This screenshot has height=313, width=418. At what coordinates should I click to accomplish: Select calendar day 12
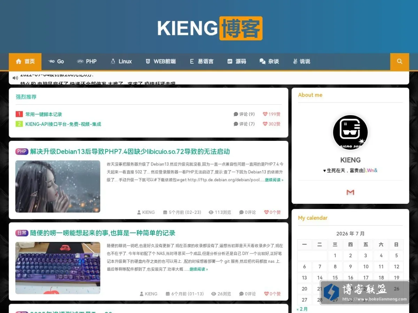pyautogui.click(x=396, y=267)
